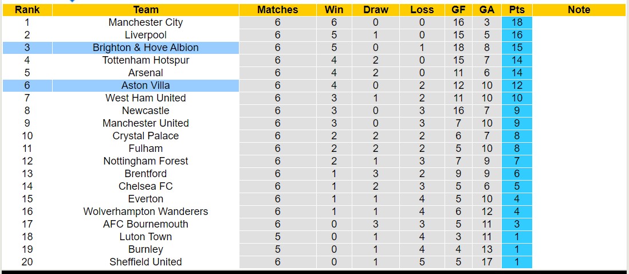Click the Aston Villa highlighted team
Image resolution: width=629 pixels, height=274 pixels.
tap(146, 85)
